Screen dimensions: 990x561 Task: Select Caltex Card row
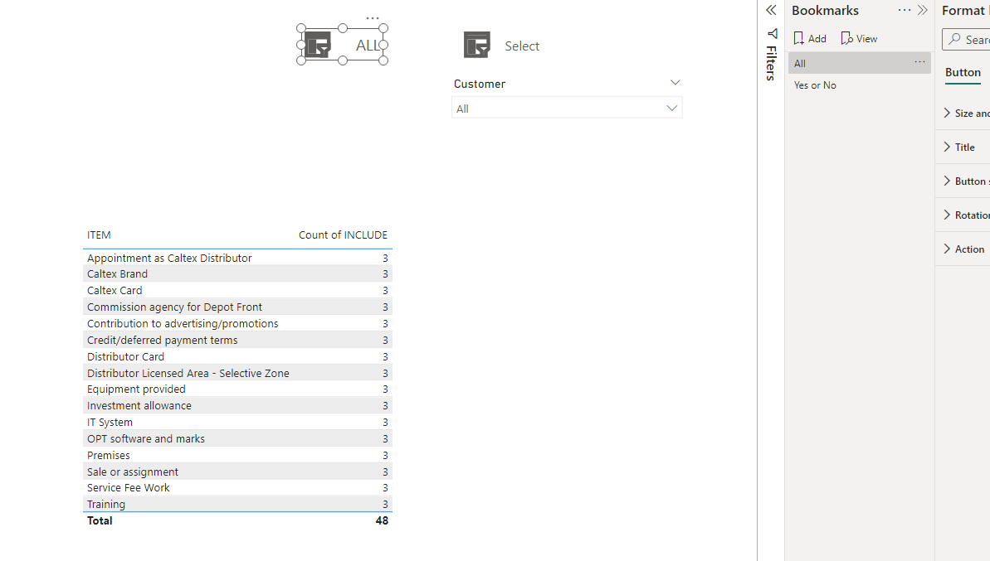coord(237,290)
